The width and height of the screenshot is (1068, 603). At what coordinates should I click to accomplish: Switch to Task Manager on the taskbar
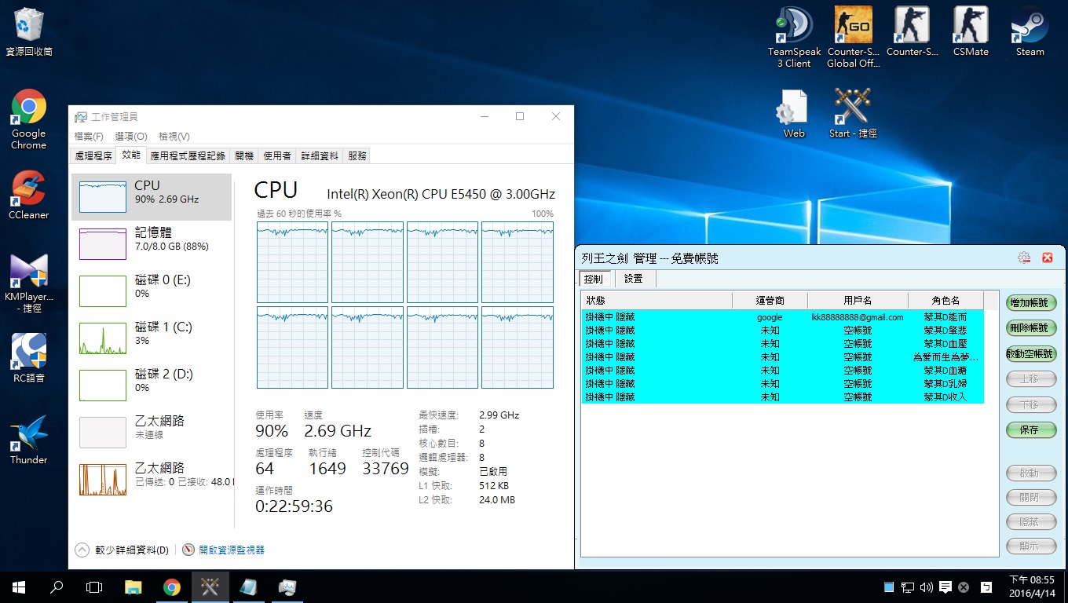coord(287,587)
